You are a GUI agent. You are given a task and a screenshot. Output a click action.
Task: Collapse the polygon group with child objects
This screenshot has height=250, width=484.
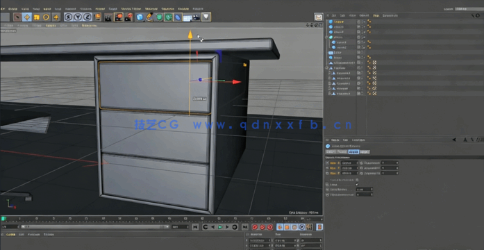click(x=326, y=68)
